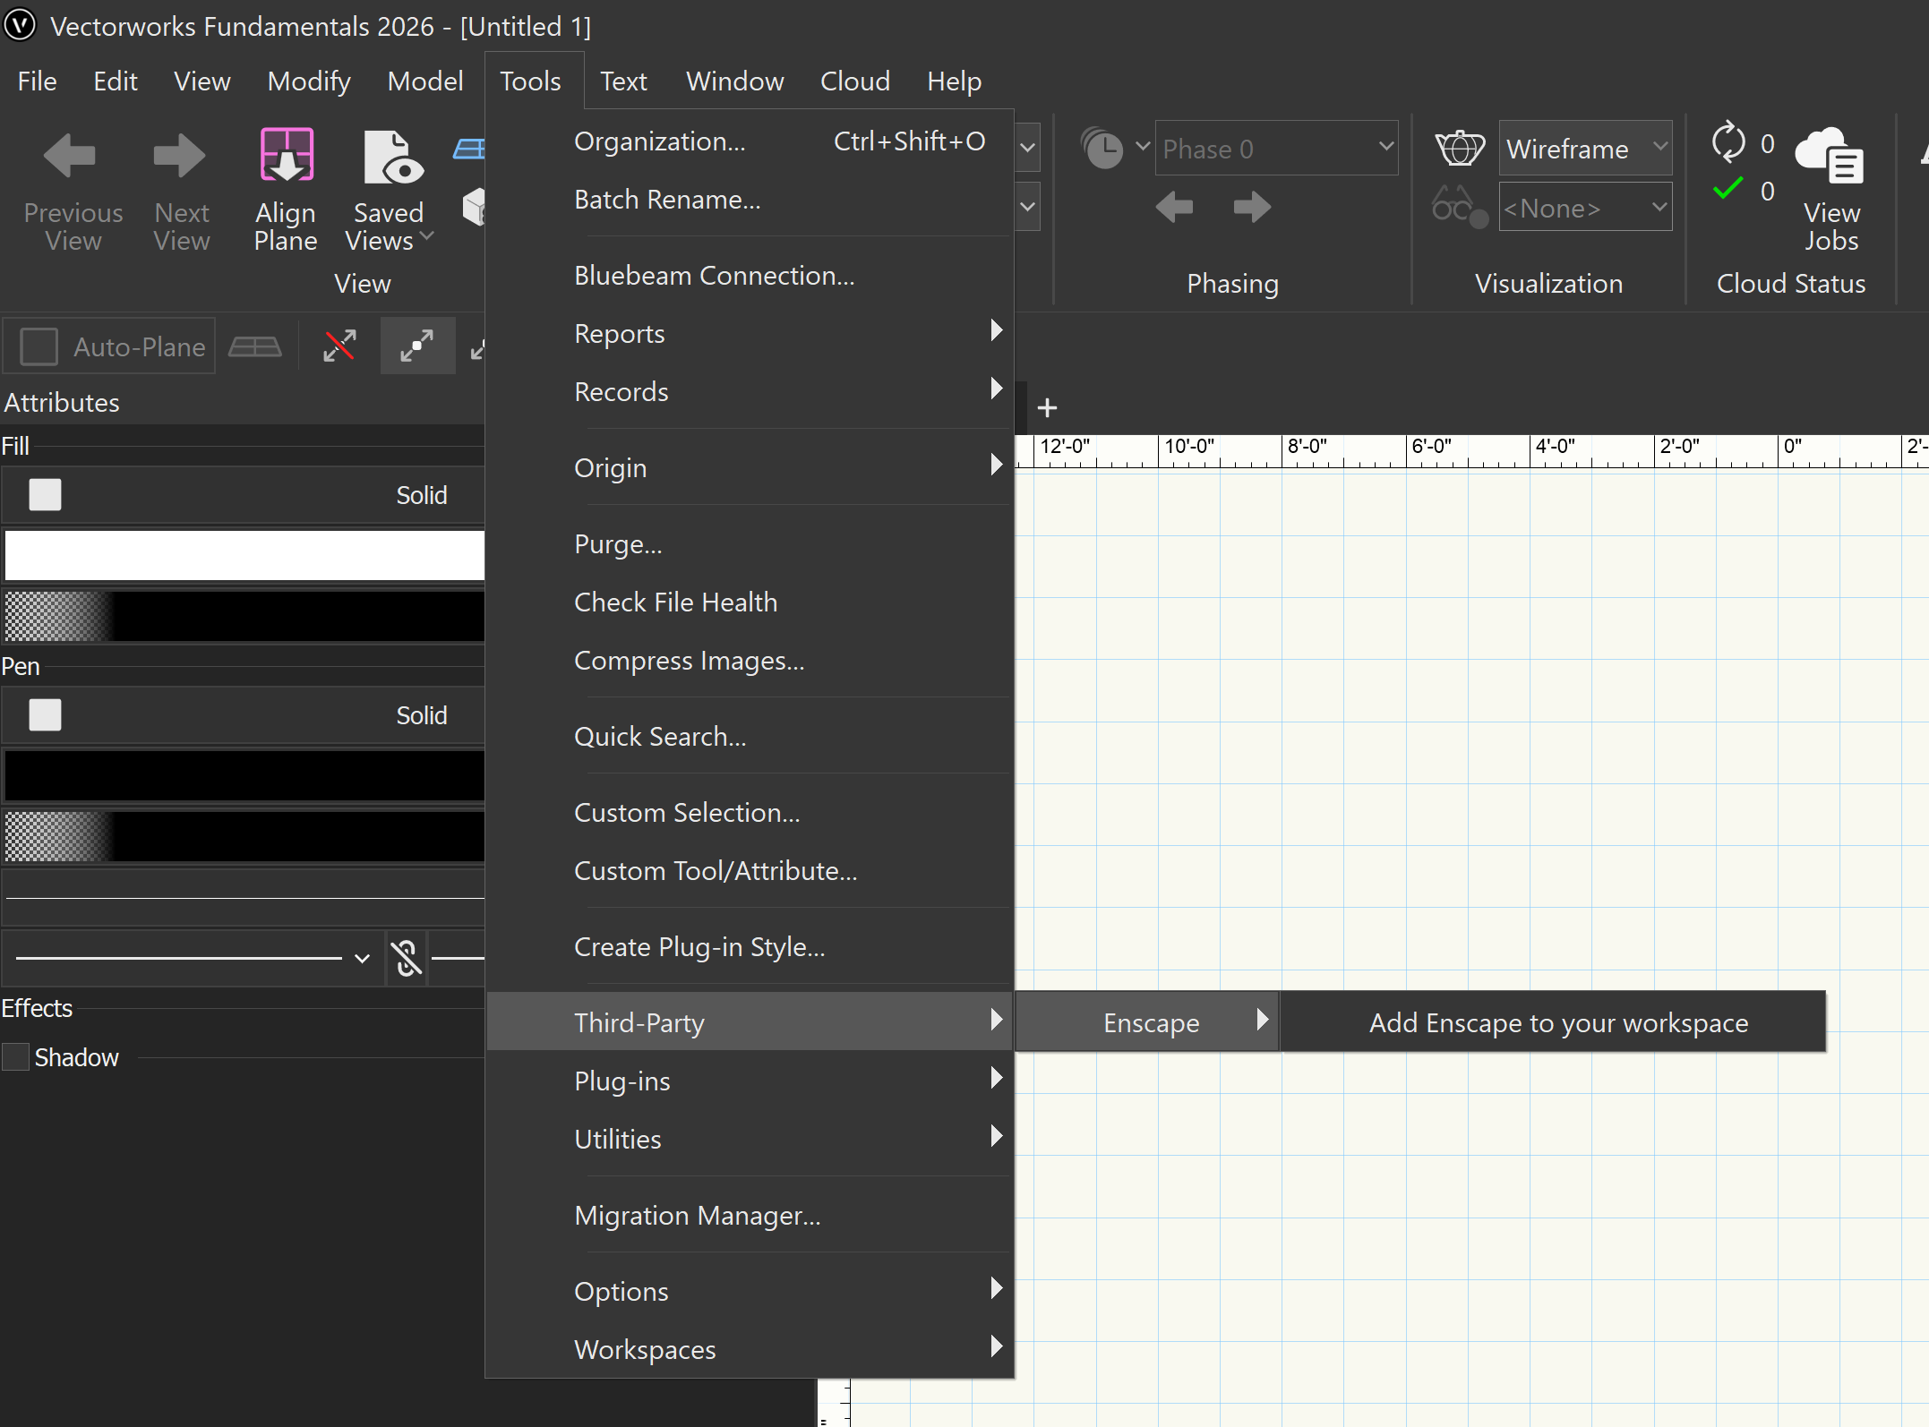This screenshot has width=1929, height=1427.
Task: Open the Help menu
Action: [955, 81]
